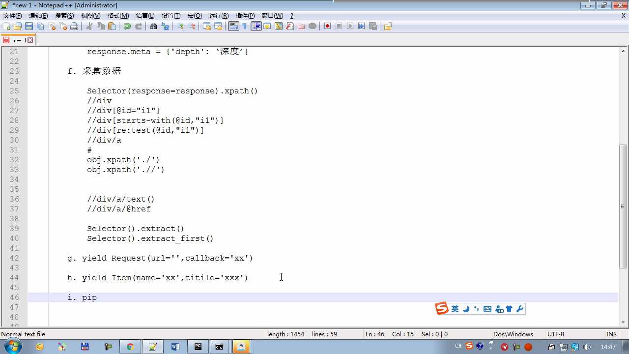Create a new file from toolbar

pos(7,27)
